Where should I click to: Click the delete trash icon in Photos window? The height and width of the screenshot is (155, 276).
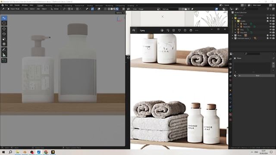173,30
